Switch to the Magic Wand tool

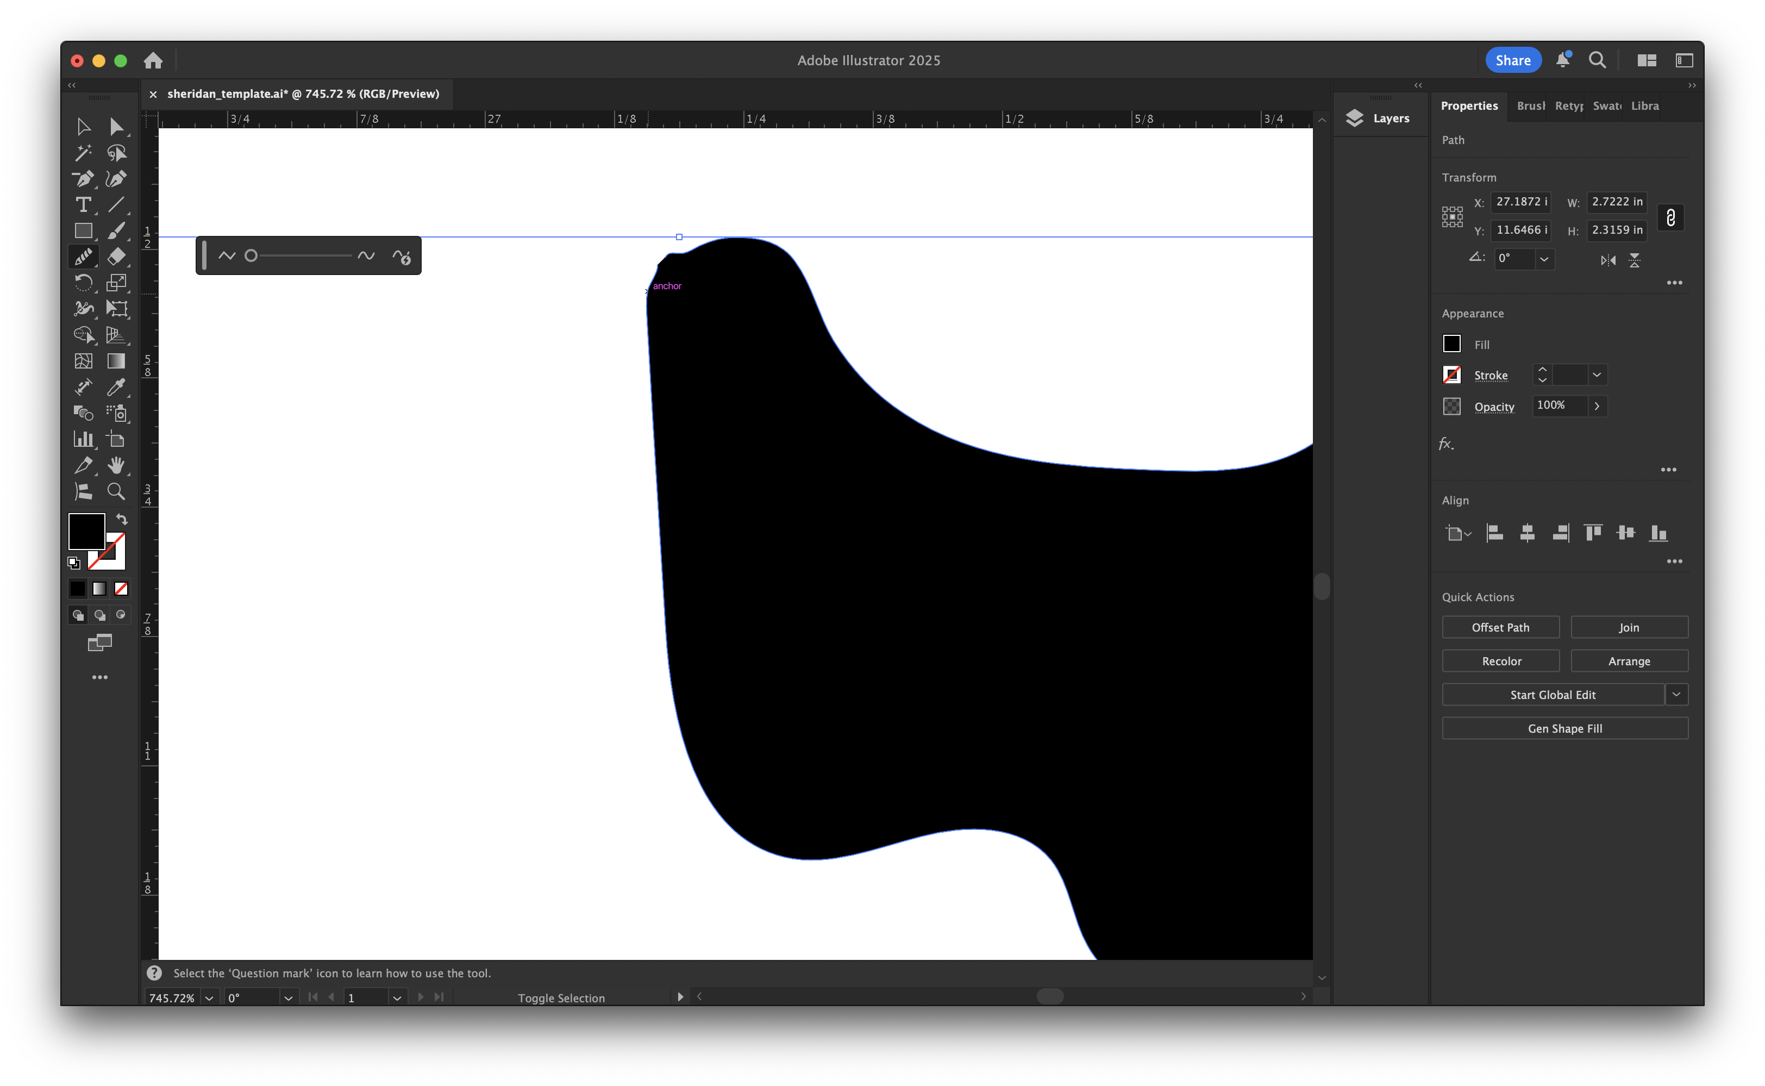click(83, 152)
